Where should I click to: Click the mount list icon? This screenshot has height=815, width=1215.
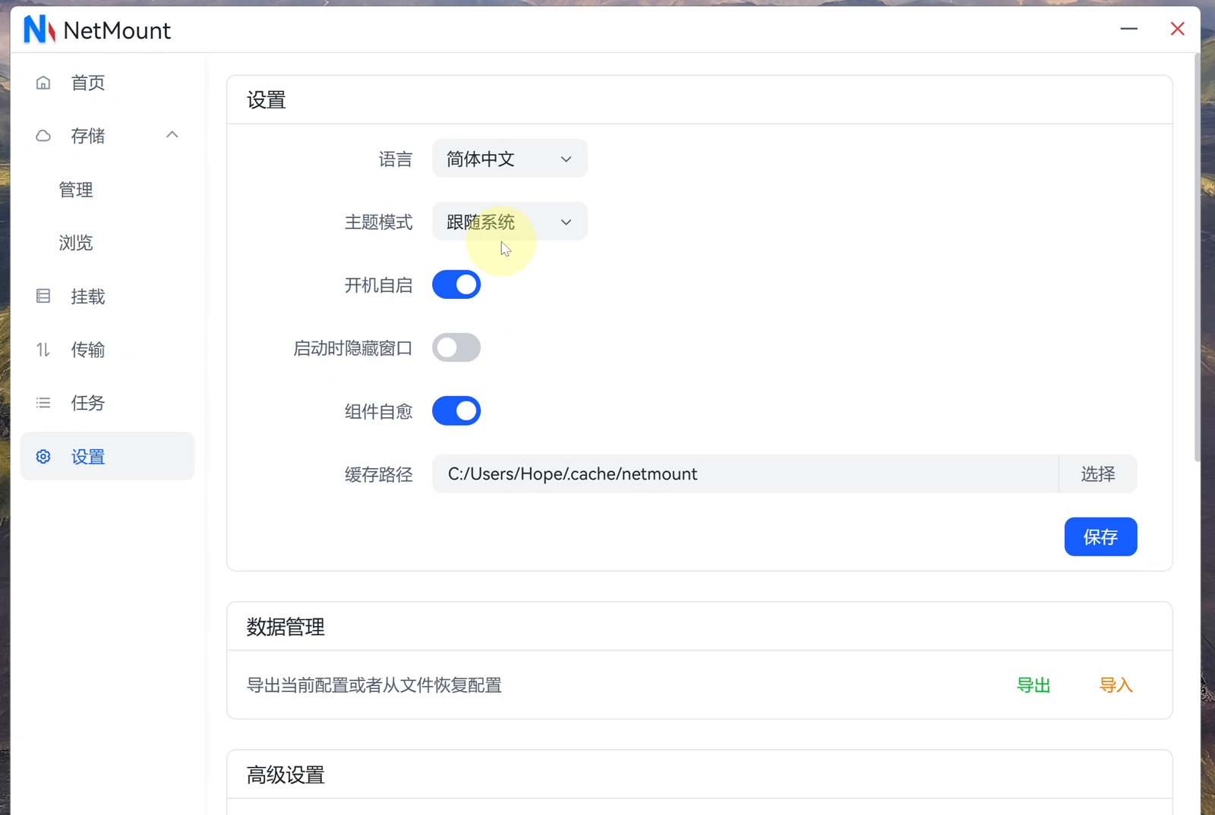(x=43, y=296)
